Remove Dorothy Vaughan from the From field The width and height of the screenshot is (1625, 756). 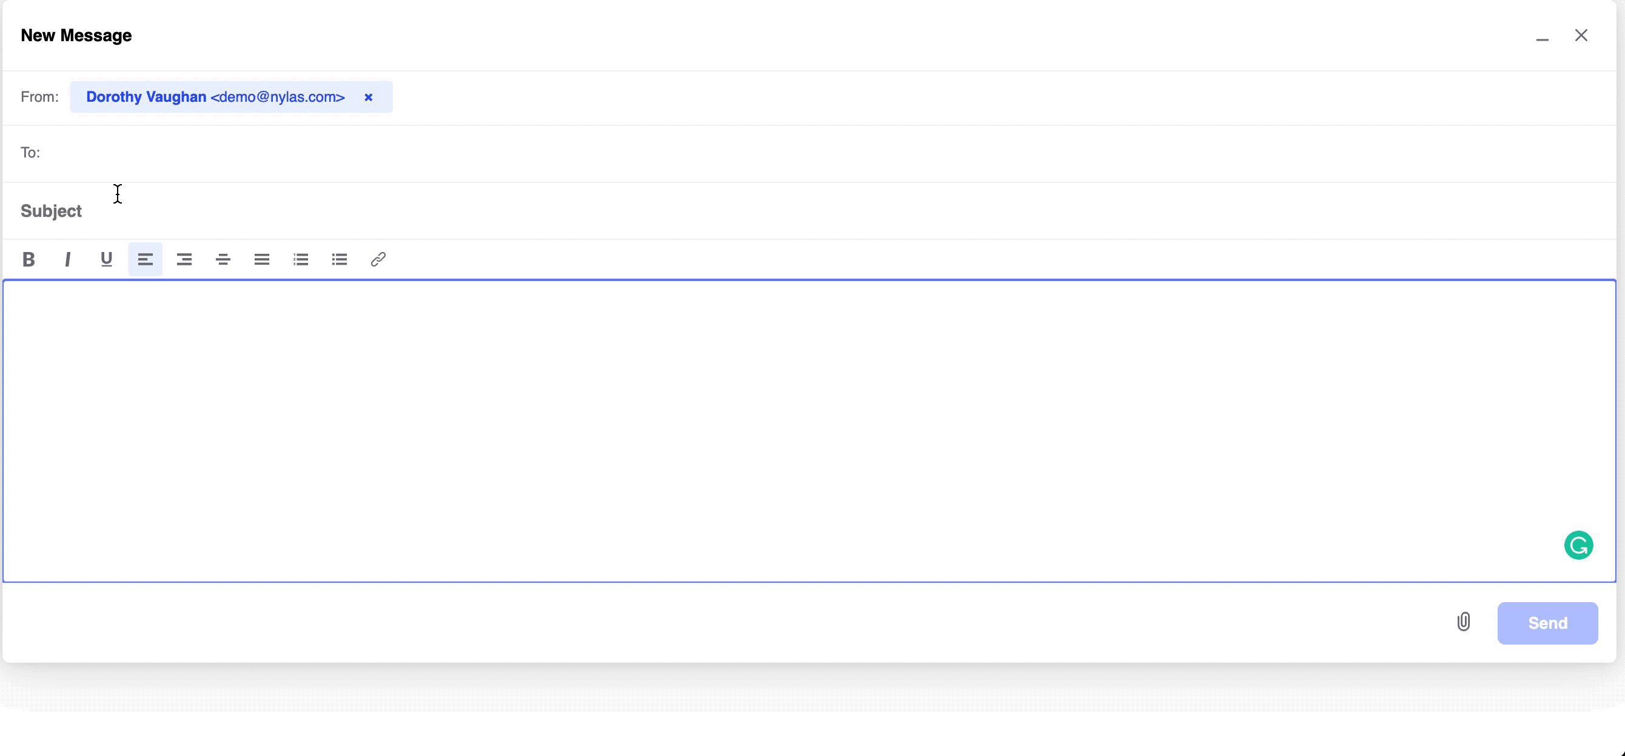(369, 97)
